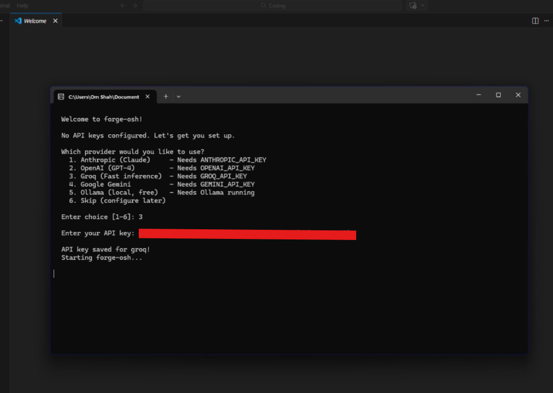Open a new terminal tab with plus icon
Image resolution: width=553 pixels, height=393 pixels.
coord(166,97)
